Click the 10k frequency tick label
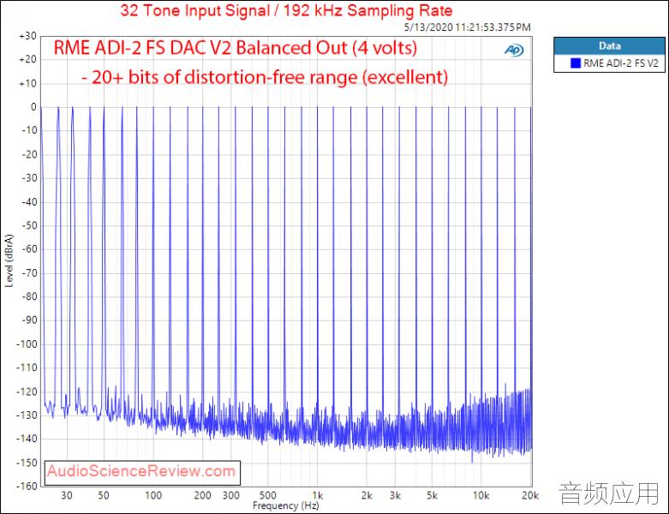Image resolution: width=669 pixels, height=514 pixels. pyautogui.click(x=481, y=496)
